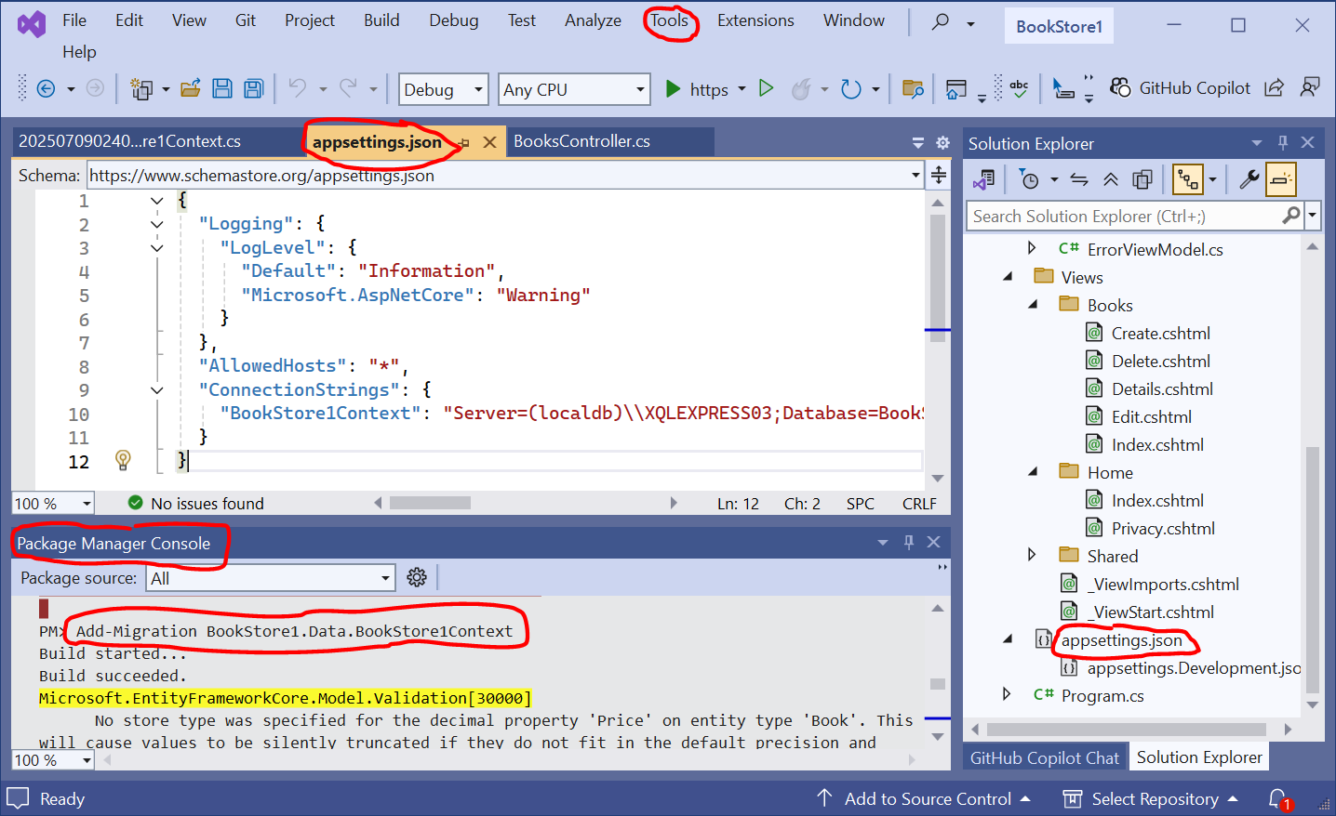Collapse the ConnectionStrings block at line 9
This screenshot has height=816, width=1336.
pyautogui.click(x=157, y=390)
